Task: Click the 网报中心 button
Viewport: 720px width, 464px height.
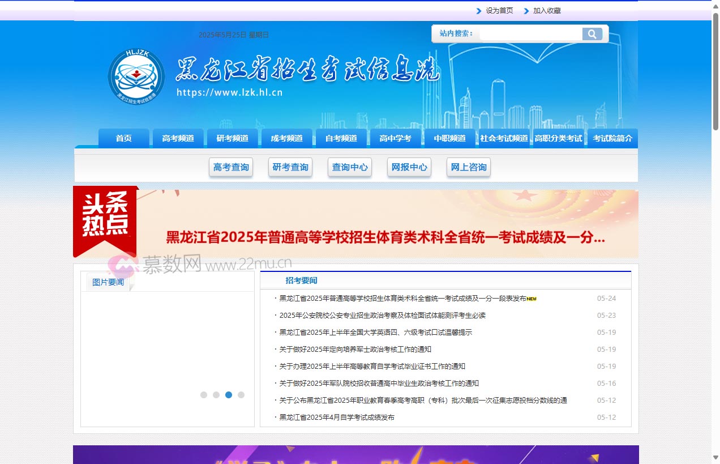Action: tap(409, 167)
